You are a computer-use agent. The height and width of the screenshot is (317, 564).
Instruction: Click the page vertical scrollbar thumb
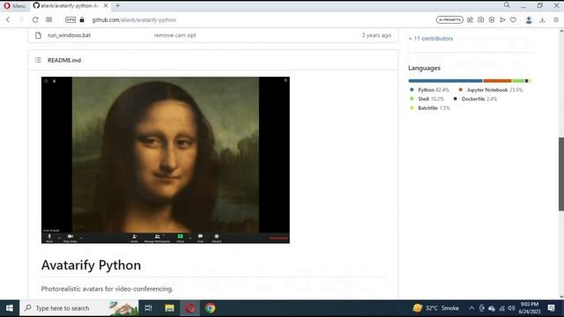561,174
